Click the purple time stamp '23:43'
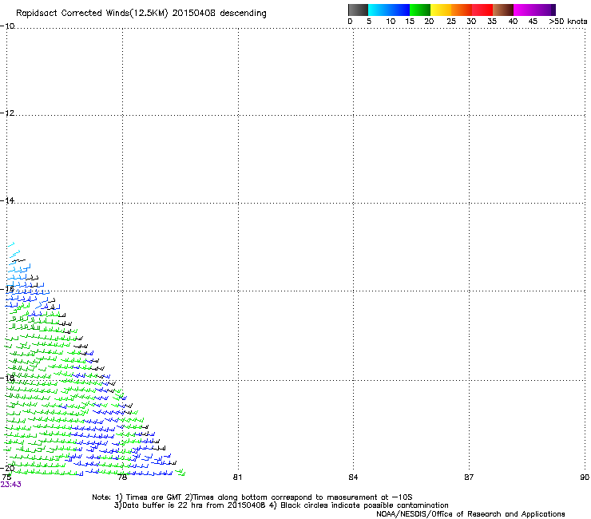 (10, 485)
